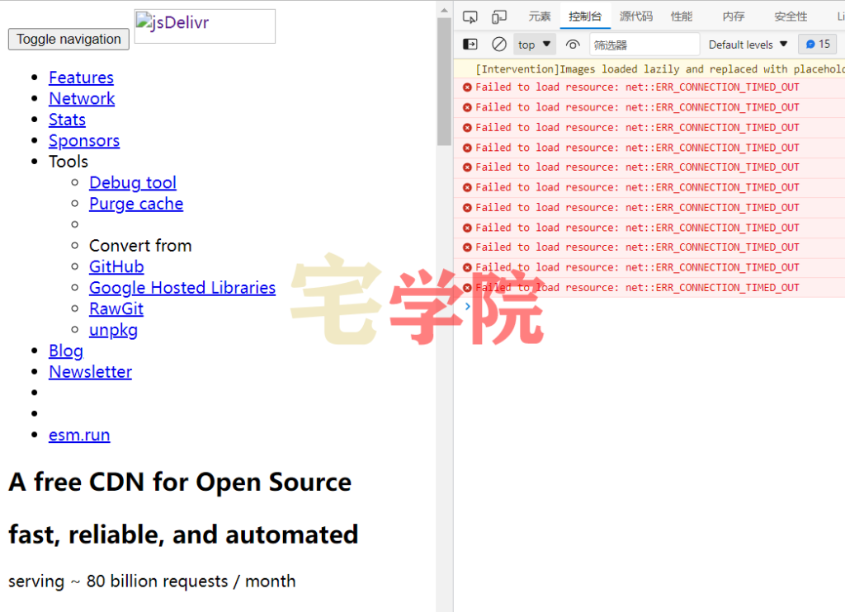Viewport: 845px width, 612px height.
Task: Switch to the 源代码 tab
Action: 636,16
